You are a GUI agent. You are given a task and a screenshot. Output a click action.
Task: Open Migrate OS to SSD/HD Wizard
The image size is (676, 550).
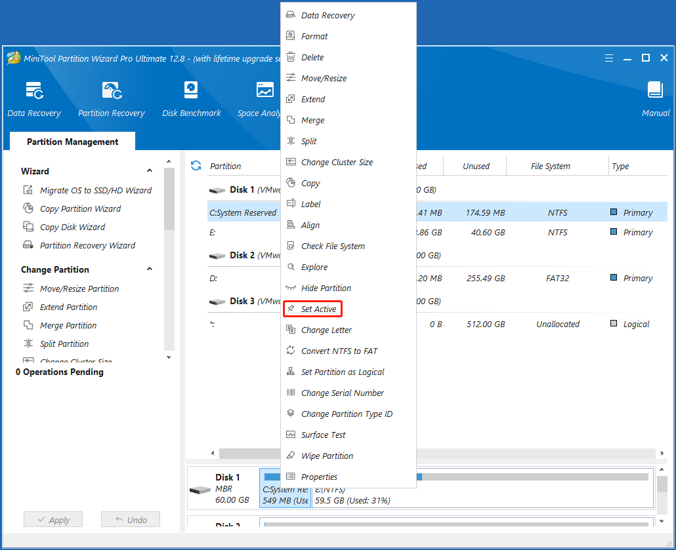95,190
